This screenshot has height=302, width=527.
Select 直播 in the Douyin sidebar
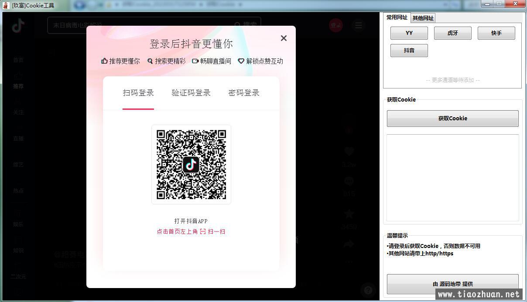(18, 139)
